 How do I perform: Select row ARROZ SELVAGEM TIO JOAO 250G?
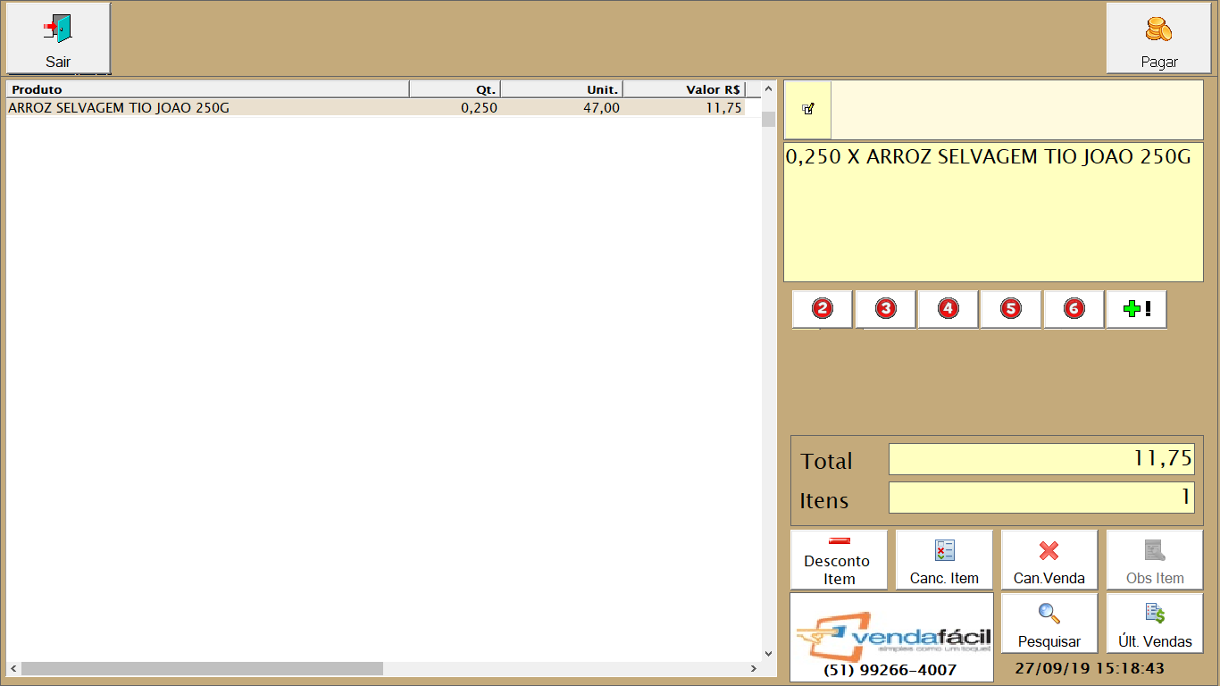(x=376, y=108)
